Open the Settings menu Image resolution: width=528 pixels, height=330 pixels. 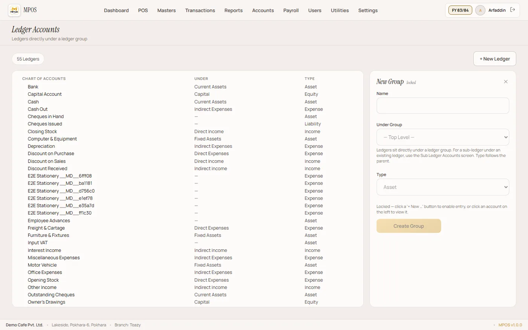point(368,10)
